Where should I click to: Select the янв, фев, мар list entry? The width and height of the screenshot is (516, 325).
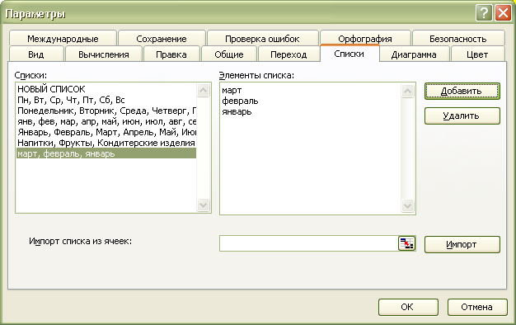pyautogui.click(x=106, y=121)
